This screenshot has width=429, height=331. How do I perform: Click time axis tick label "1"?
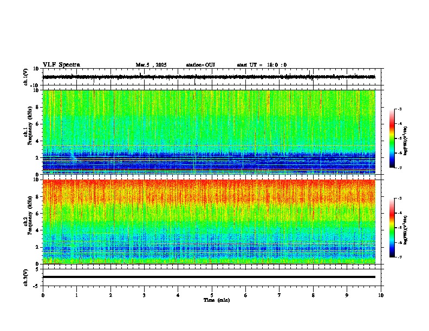76,295
